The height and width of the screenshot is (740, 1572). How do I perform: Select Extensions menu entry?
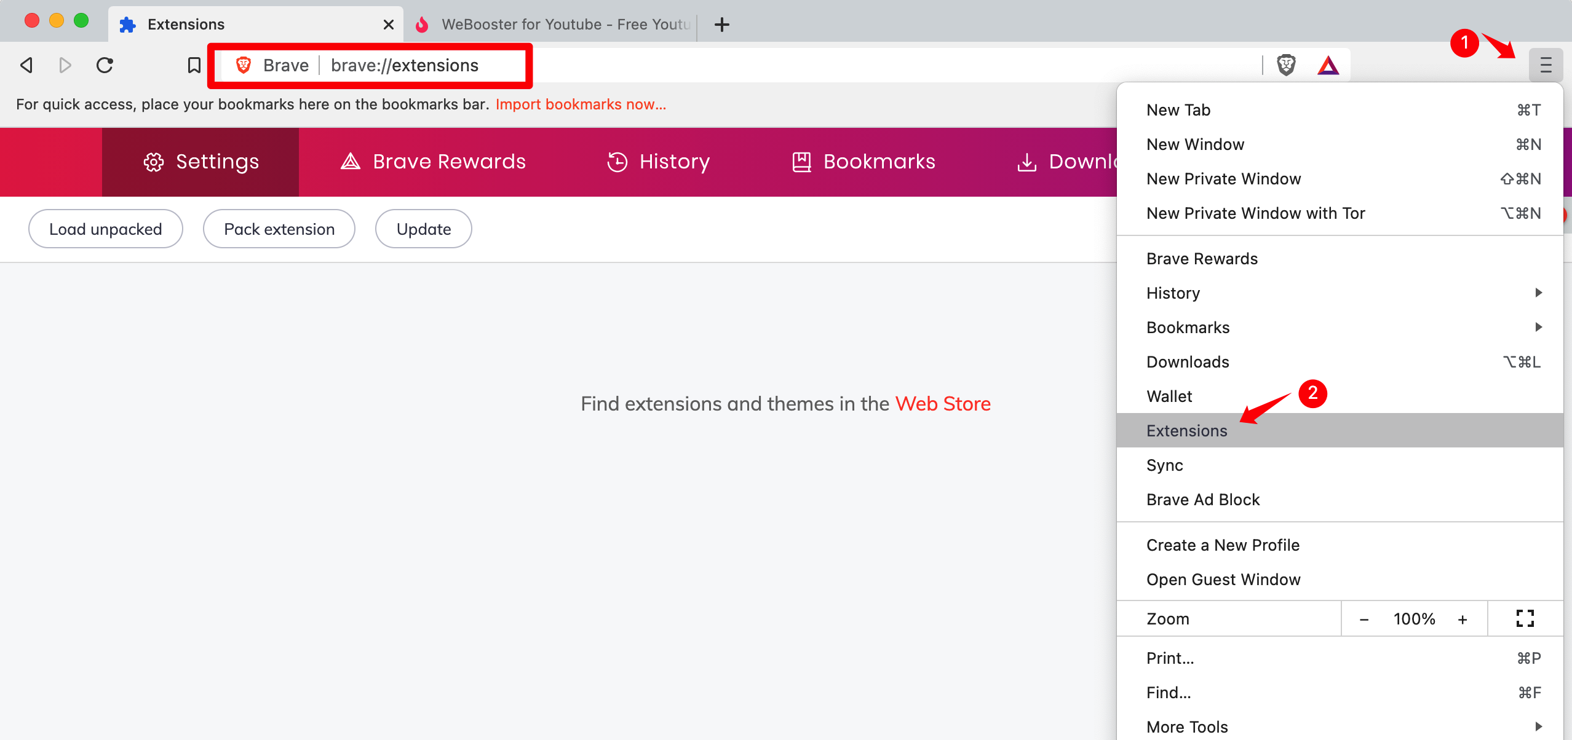(1340, 431)
